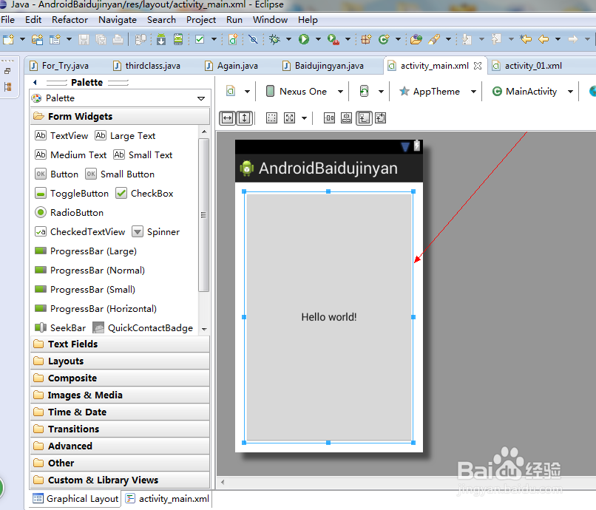
Task: Select the TextView widget
Action: click(x=61, y=136)
